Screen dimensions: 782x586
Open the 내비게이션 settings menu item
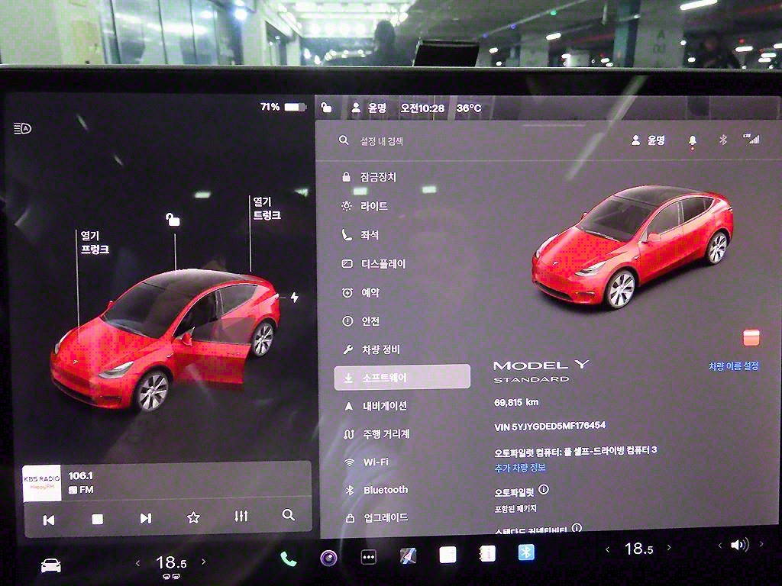click(x=384, y=406)
